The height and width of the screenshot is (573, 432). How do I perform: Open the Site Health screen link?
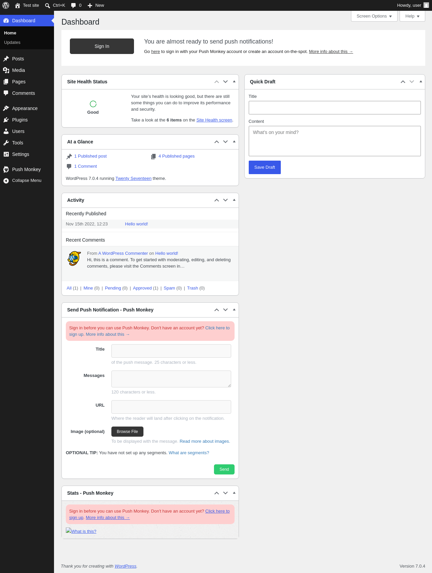point(214,120)
